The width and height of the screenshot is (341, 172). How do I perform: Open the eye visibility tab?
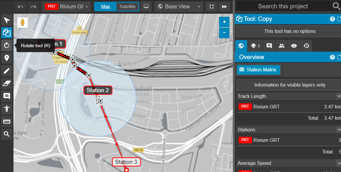[x=294, y=46]
